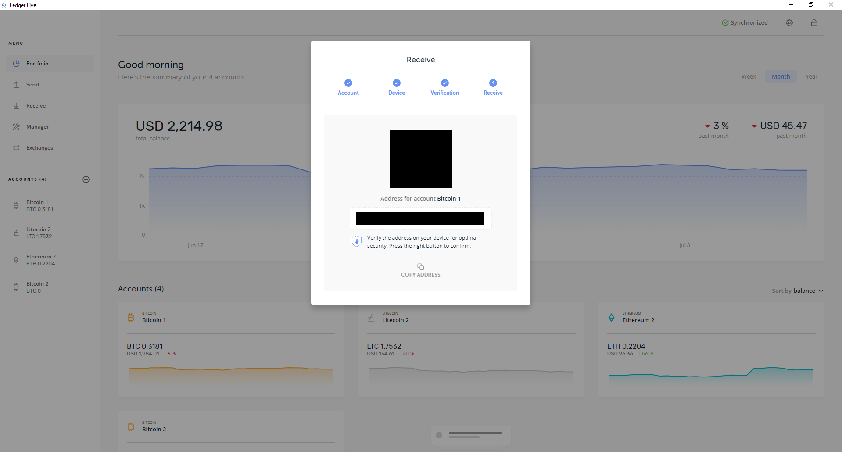Add a new account with plus icon
This screenshot has width=842, height=452.
pyautogui.click(x=86, y=179)
